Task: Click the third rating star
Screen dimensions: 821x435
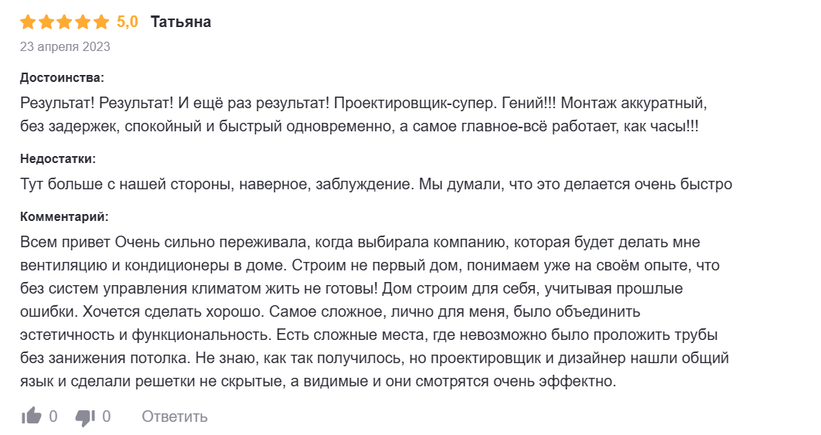Action: [x=64, y=22]
